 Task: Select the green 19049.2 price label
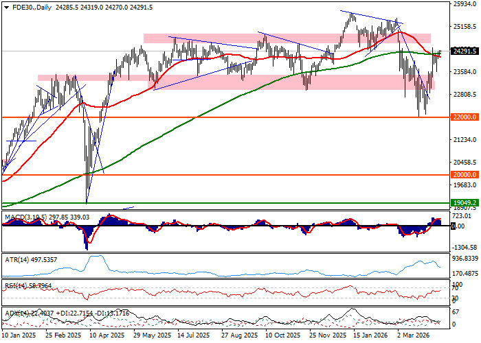(x=465, y=203)
